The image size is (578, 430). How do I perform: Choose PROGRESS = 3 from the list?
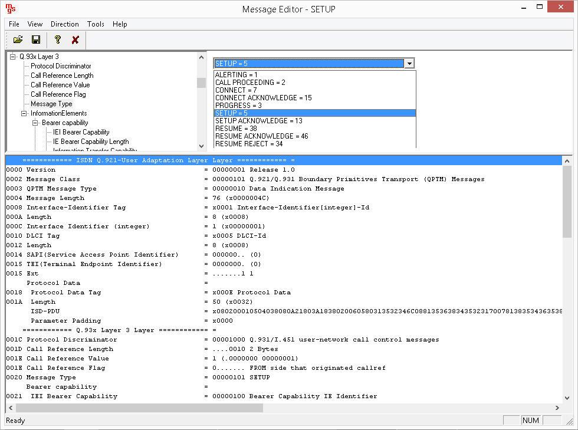pos(315,106)
